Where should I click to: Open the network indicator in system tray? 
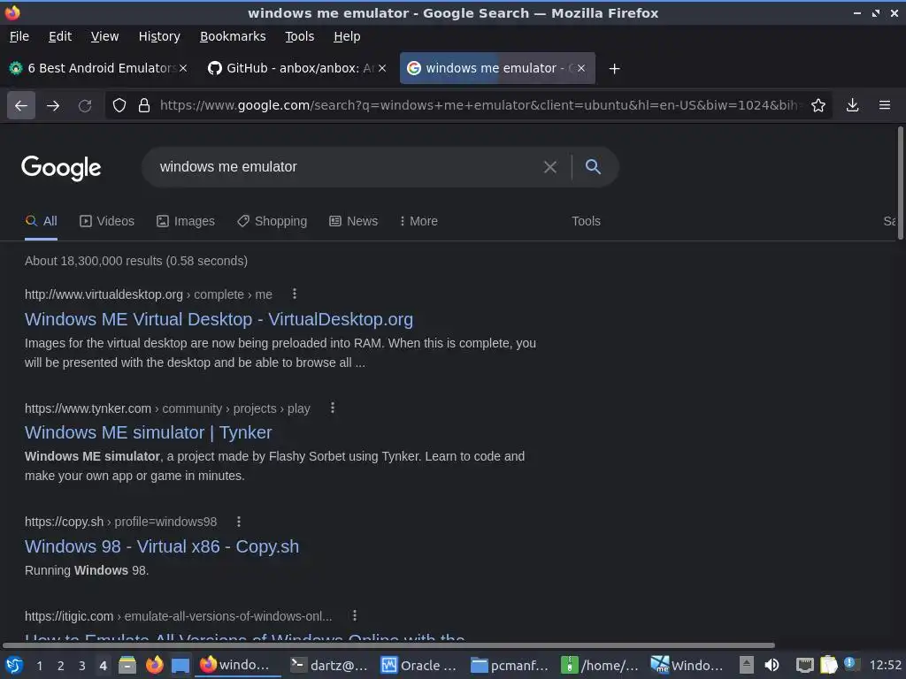804,665
